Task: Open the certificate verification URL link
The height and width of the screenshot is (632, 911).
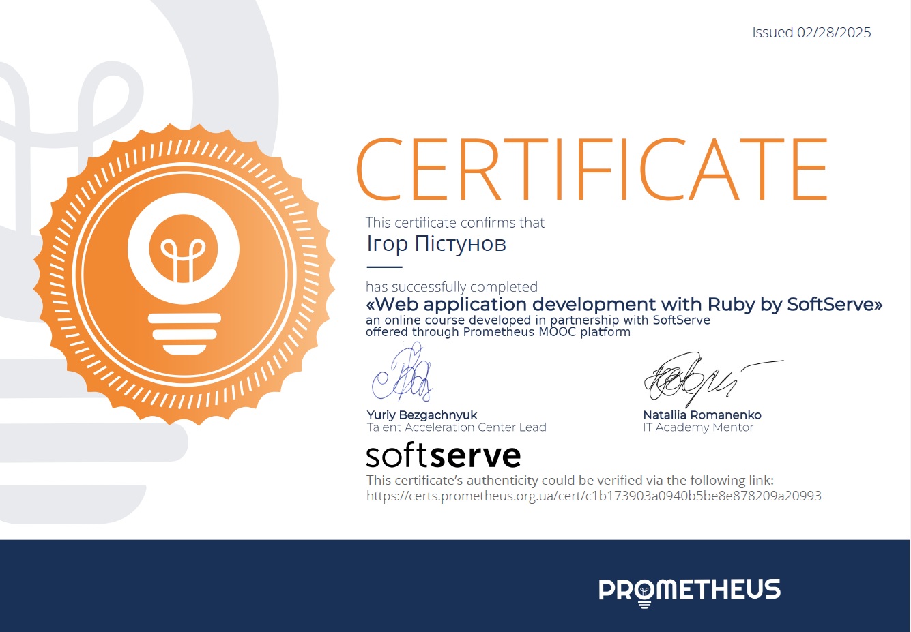Action: tap(594, 496)
